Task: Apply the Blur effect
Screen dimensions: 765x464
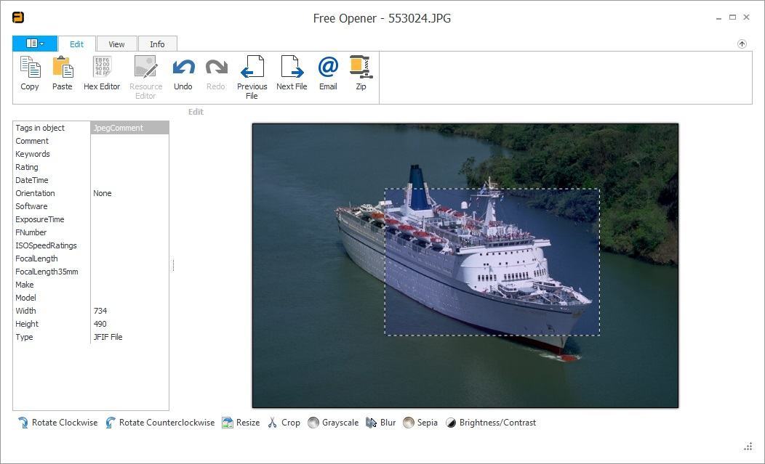Action: coord(380,423)
